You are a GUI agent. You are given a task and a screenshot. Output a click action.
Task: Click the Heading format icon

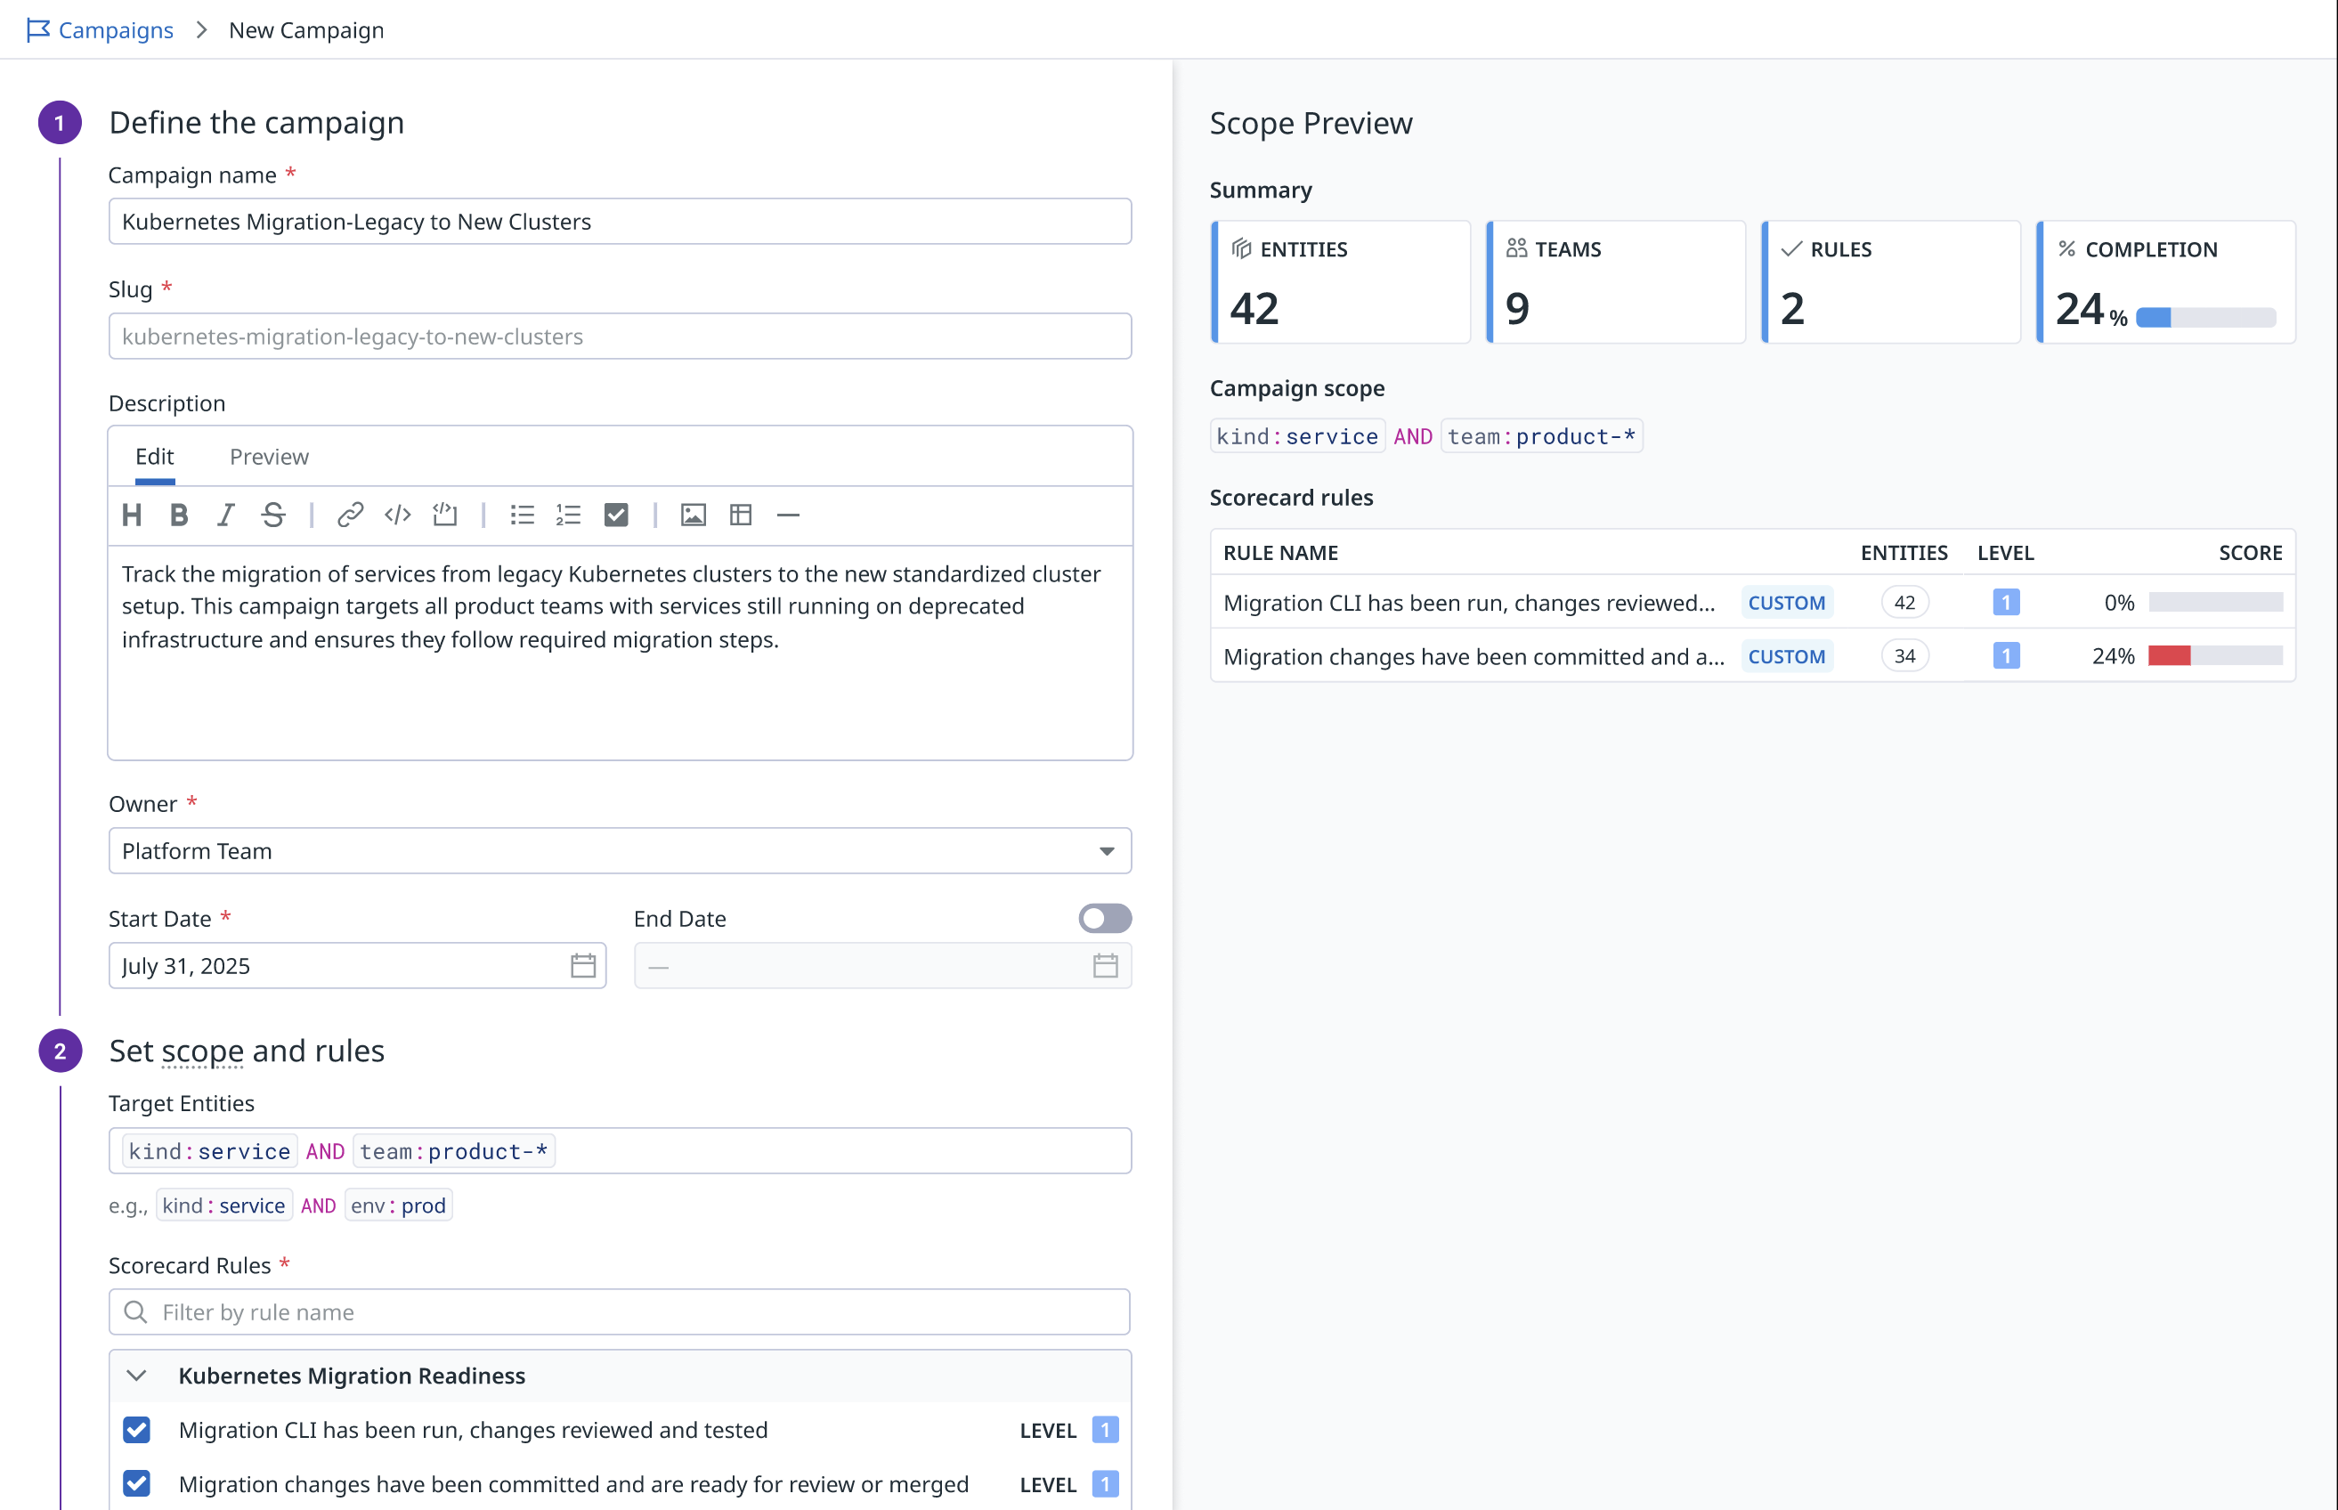(x=132, y=515)
